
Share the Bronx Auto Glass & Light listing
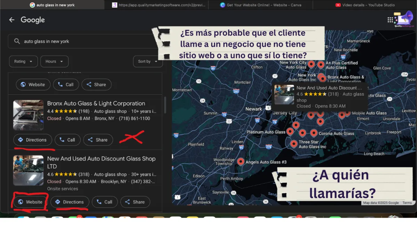[x=98, y=140]
